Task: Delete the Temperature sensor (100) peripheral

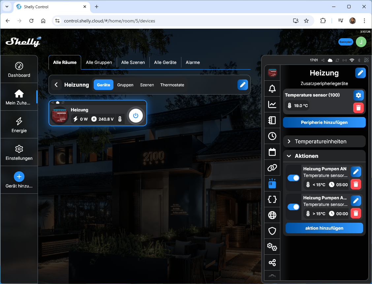Action: pyautogui.click(x=358, y=108)
